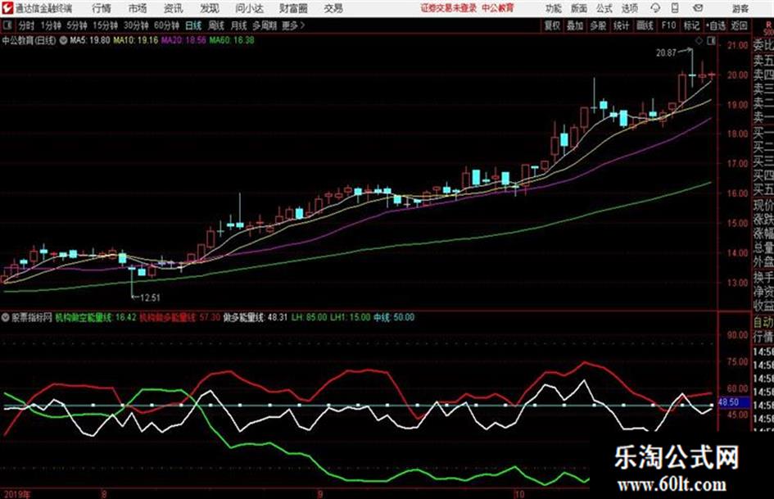Click the 中线: 50.00 label
The height and width of the screenshot is (499, 774).
pyautogui.click(x=394, y=318)
